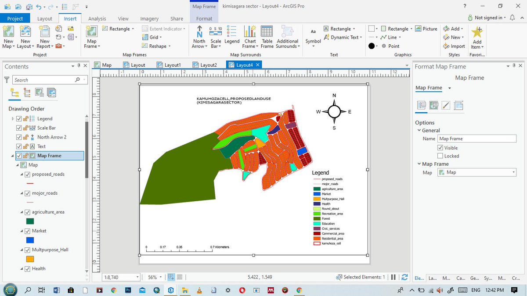Toggle mojor_roads layer visibility
The height and width of the screenshot is (296, 527).
(x=27, y=193)
